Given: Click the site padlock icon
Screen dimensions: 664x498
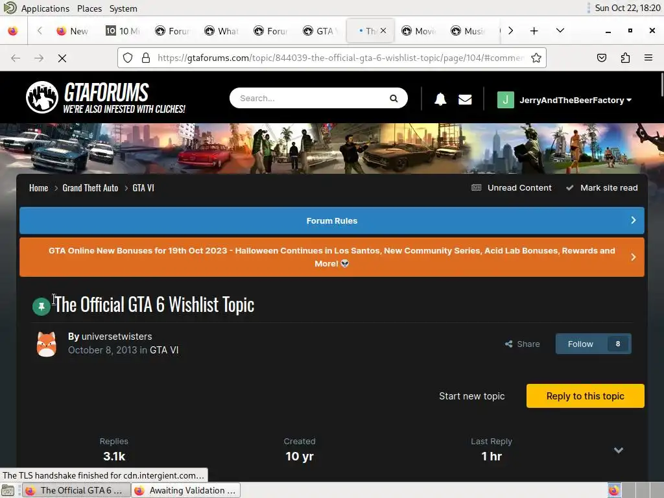Looking at the screenshot, I should [x=146, y=58].
